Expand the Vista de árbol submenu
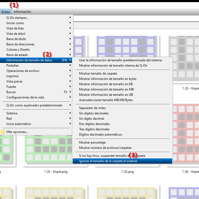 tap(16, 34)
